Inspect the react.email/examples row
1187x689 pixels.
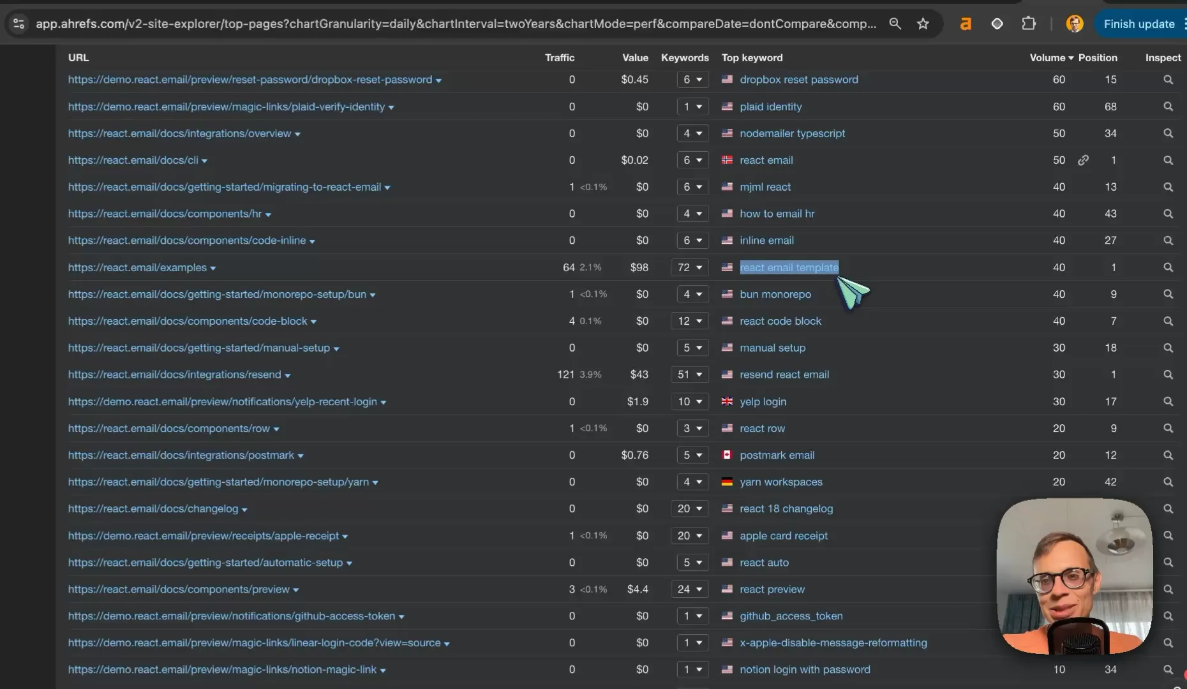[1168, 267]
